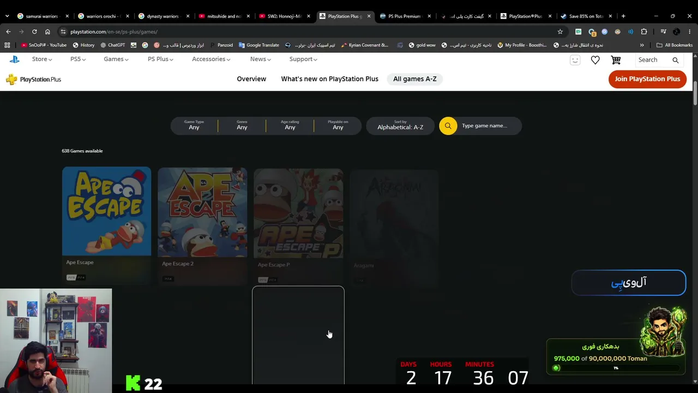Switch to the Overview tab
Screen dimensions: 698x393
(251, 79)
